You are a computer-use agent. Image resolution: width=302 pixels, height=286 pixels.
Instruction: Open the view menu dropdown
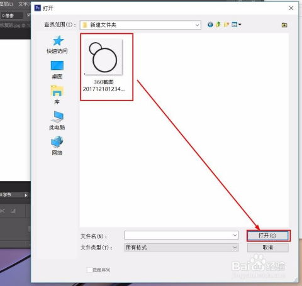[x=237, y=25]
